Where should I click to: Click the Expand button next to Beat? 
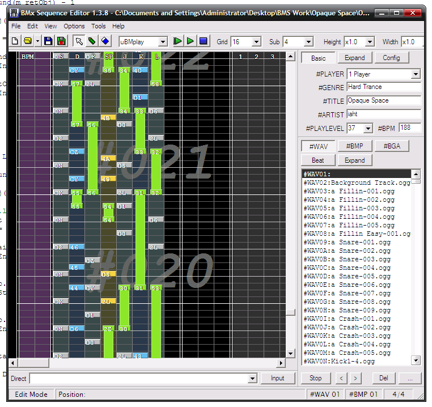coord(355,160)
